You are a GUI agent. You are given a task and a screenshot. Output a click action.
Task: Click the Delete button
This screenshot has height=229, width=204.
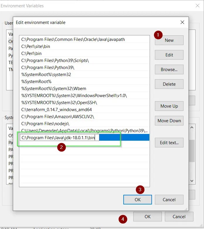[x=169, y=84]
